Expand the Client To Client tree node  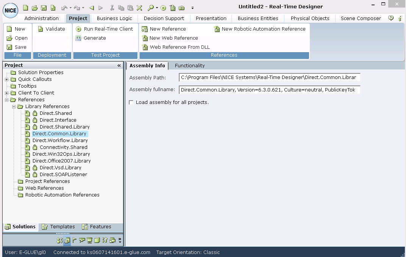(7, 93)
